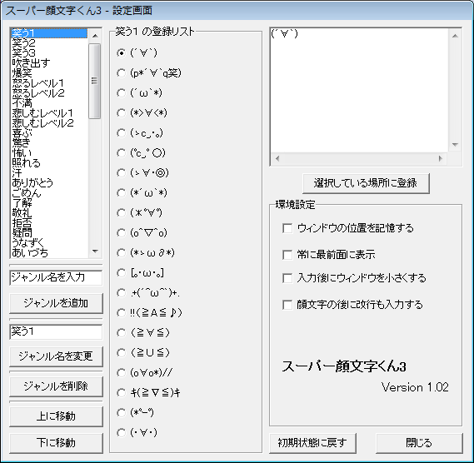Image resolution: width=474 pixels, height=463 pixels.
Task: Click text area vertical scroll-up arrow
Action: tap(455, 37)
